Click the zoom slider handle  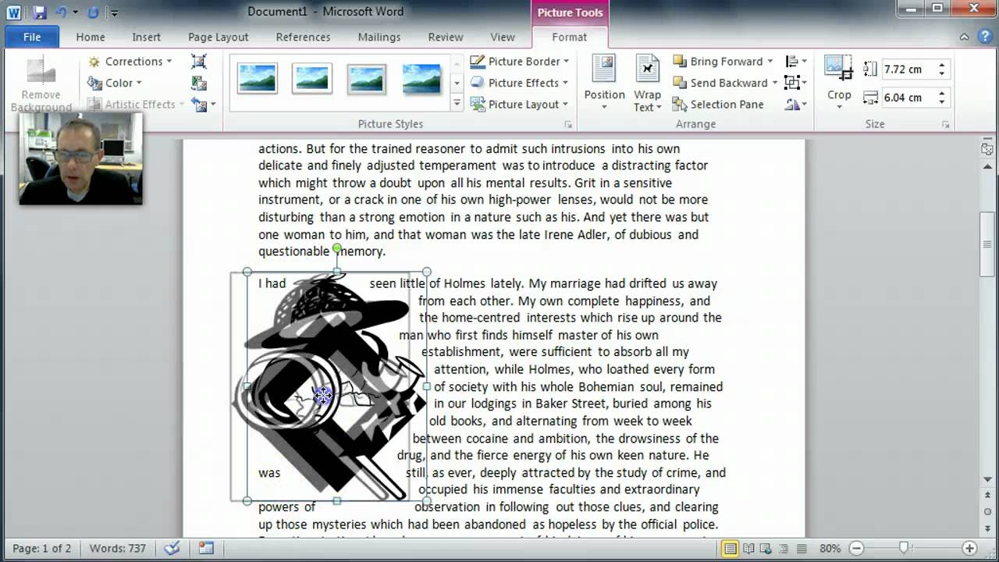[903, 549]
